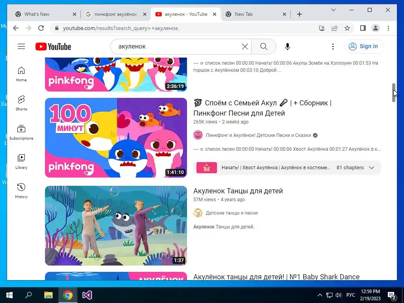Open Chrome profile avatar
Image resolution: width=404 pixels, height=303 pixels.
(376, 28)
